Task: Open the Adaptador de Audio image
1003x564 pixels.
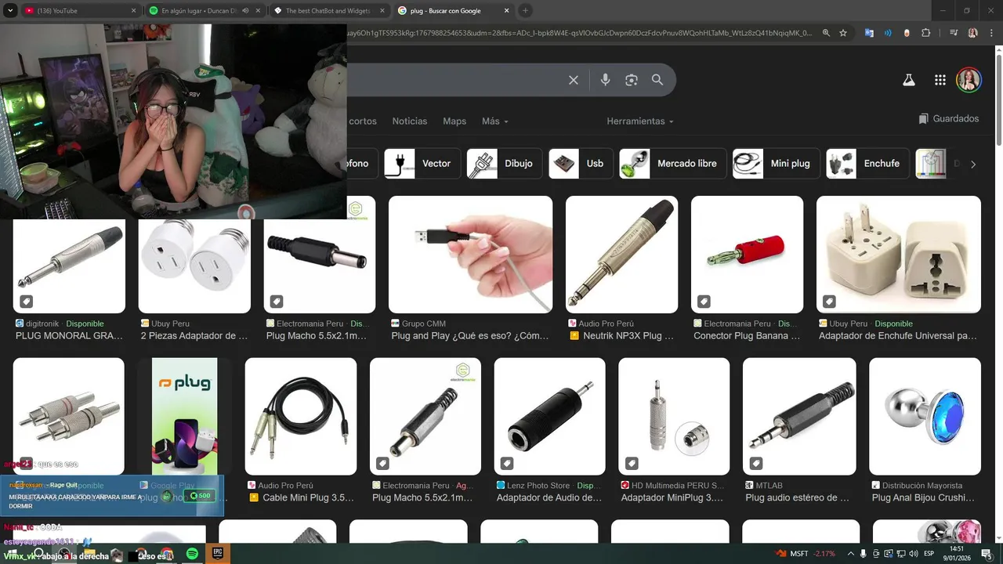Action: [x=549, y=417]
